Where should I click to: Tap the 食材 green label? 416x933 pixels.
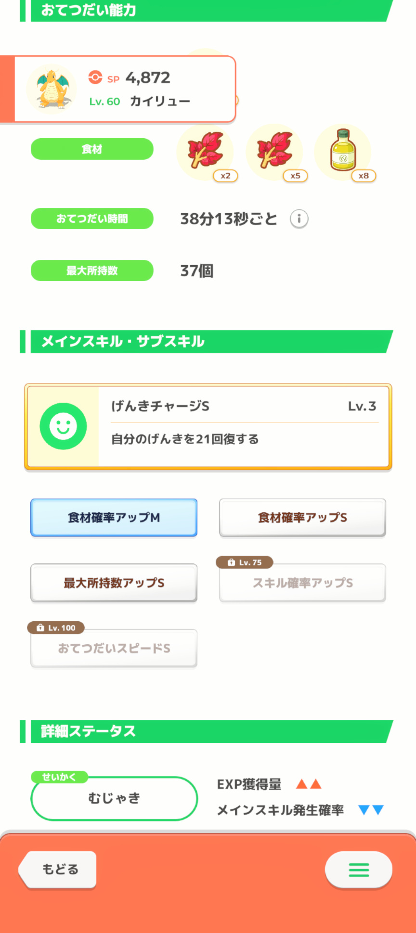(x=92, y=149)
